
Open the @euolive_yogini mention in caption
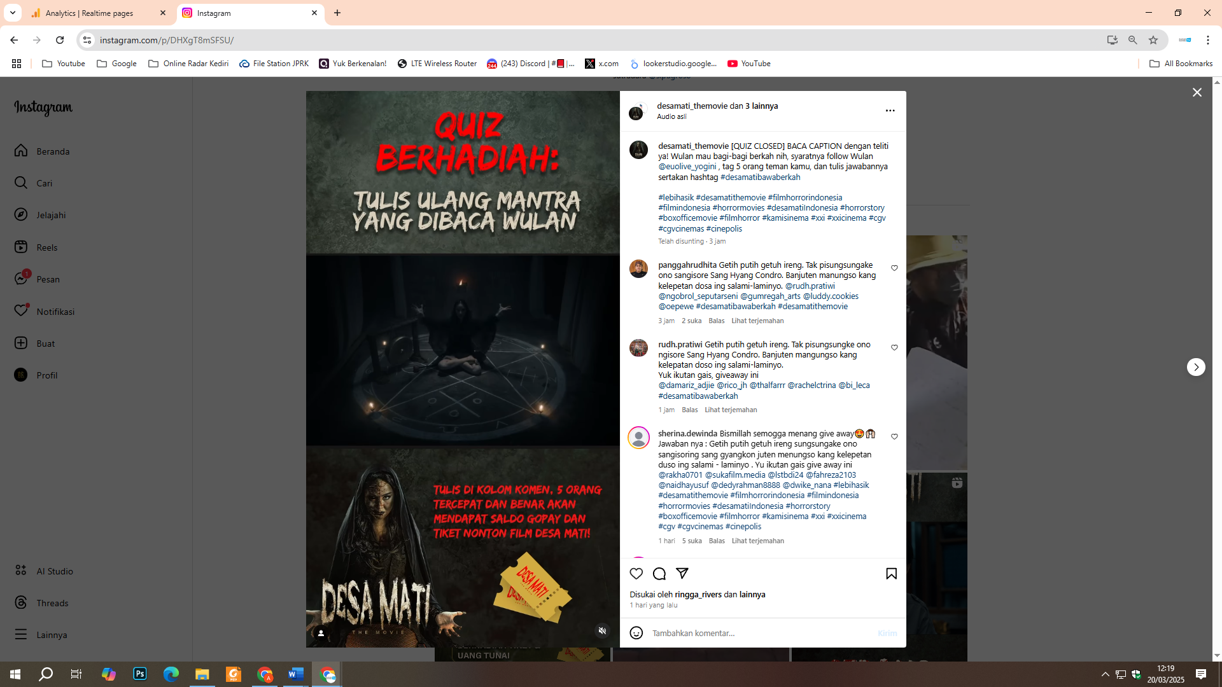[x=687, y=167]
